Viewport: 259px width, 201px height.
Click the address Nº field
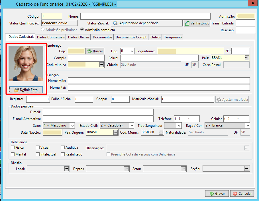coord(240,51)
